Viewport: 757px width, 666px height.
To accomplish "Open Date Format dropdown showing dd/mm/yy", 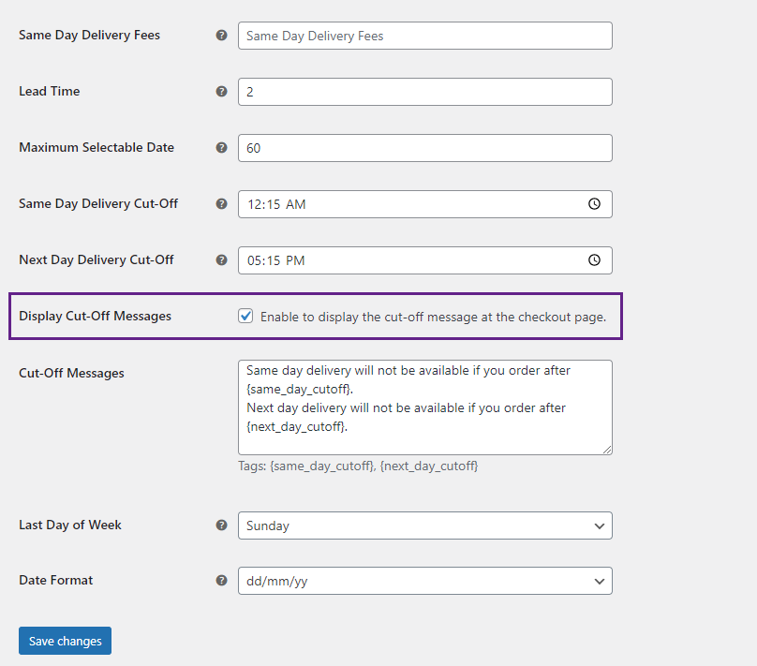I will pos(424,581).
